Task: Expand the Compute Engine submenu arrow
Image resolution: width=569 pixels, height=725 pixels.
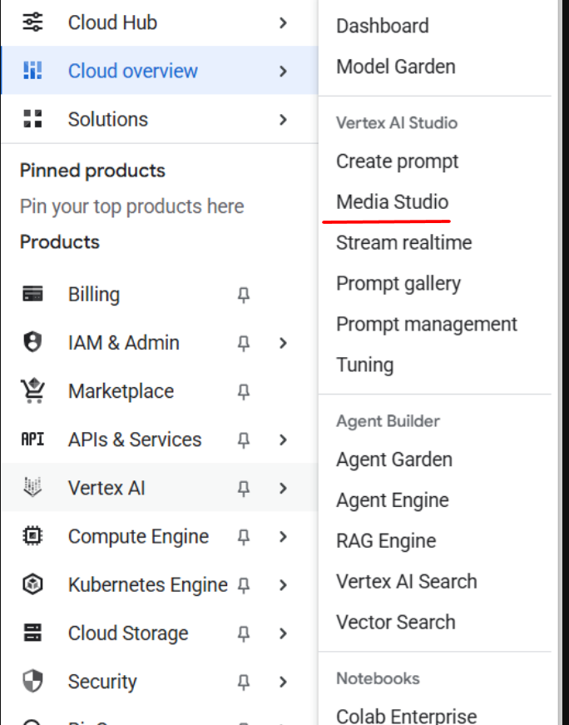Action: pos(284,536)
